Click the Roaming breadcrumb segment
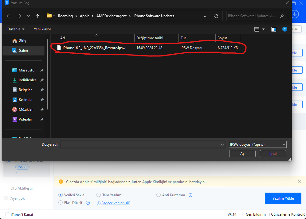This screenshot has width=306, height=219. (x=65, y=16)
